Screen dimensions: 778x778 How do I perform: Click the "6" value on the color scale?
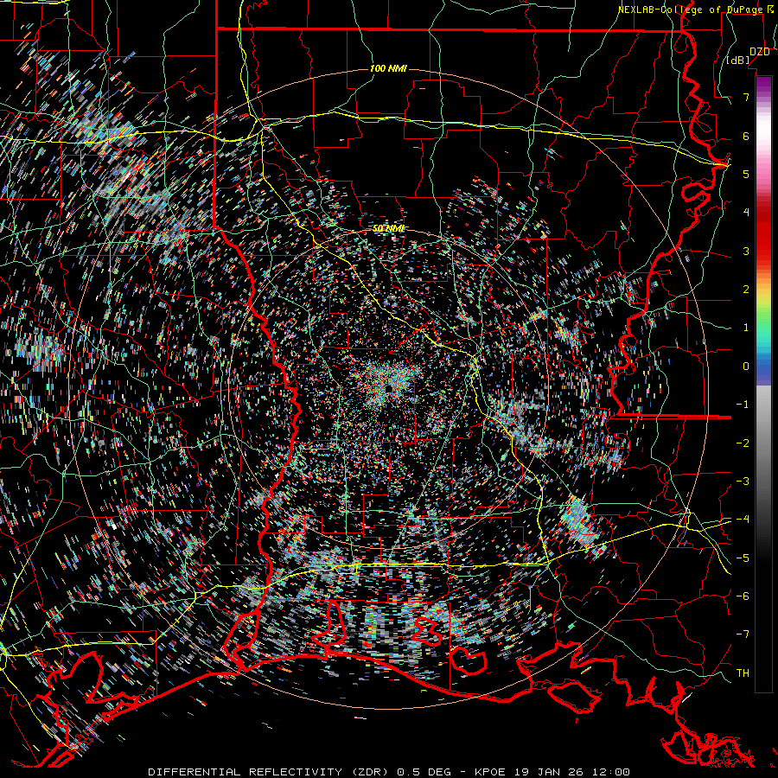pos(746,136)
